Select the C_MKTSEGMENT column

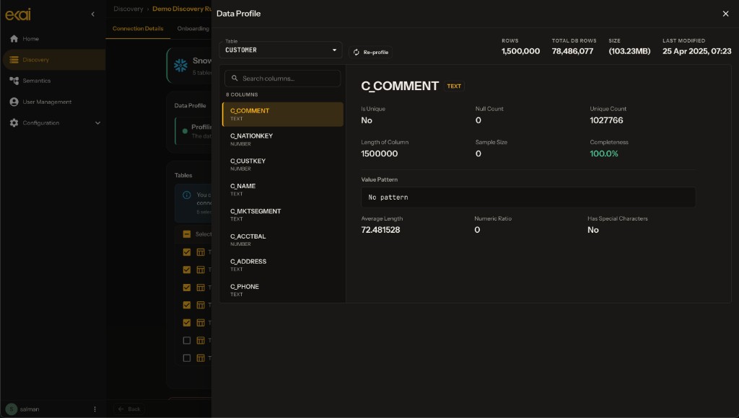(282, 215)
